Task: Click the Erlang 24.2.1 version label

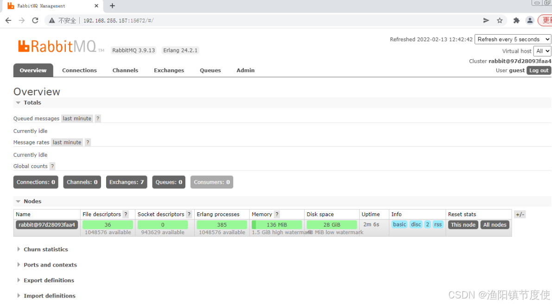Action: coord(180,50)
